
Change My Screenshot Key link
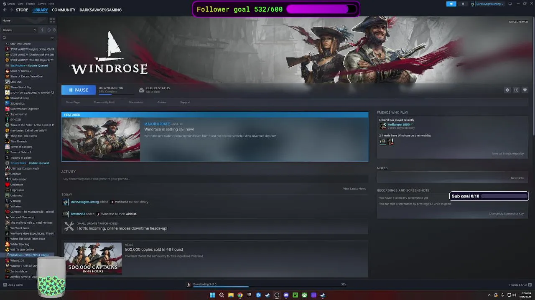(506, 214)
